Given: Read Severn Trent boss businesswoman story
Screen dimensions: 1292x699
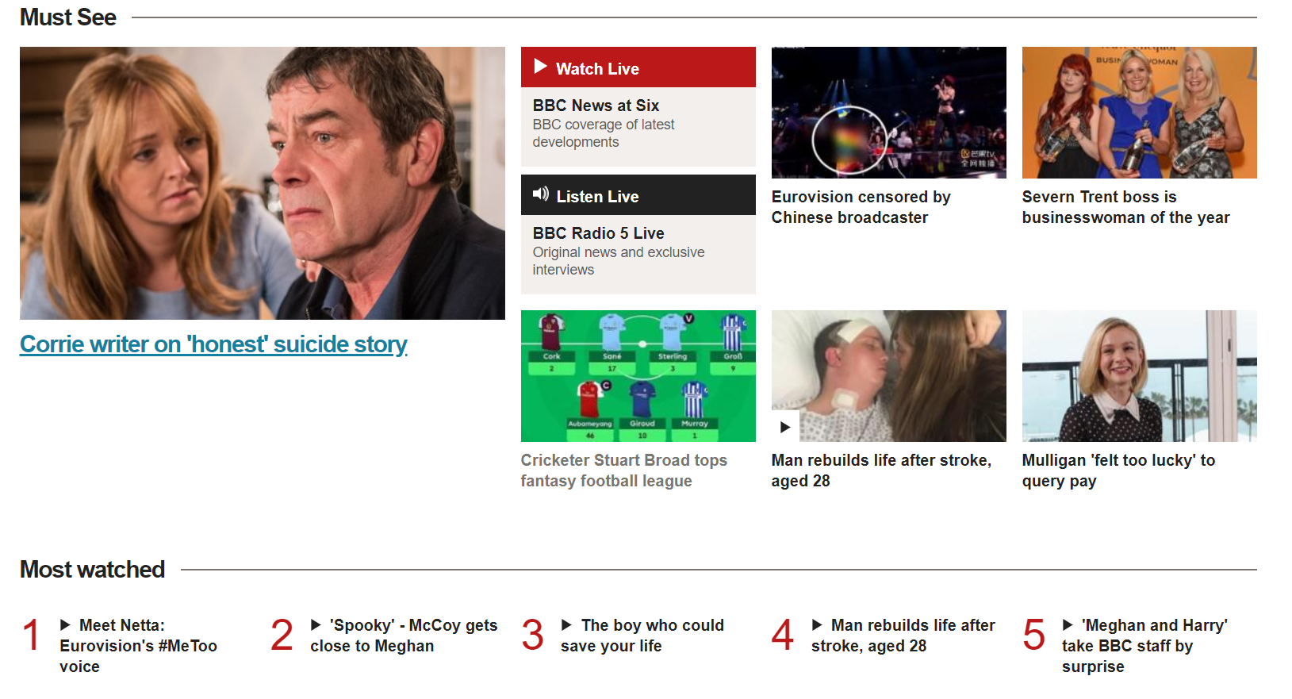Looking at the screenshot, I should (1125, 207).
